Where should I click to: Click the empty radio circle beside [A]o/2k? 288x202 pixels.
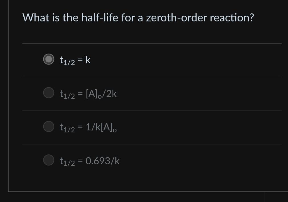pos(48,93)
